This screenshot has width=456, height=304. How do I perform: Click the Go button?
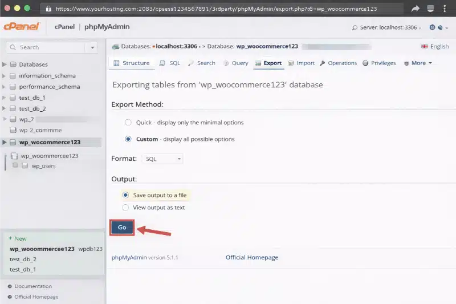[122, 228]
